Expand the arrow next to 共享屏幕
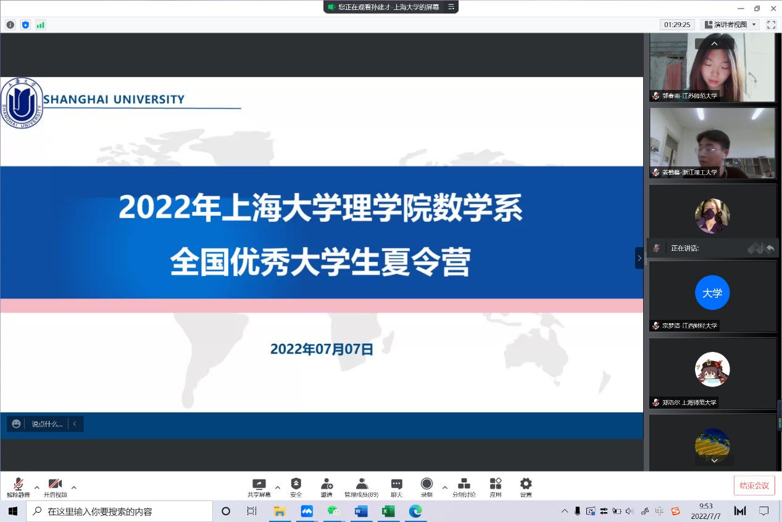The height and width of the screenshot is (522, 782). pos(278,487)
